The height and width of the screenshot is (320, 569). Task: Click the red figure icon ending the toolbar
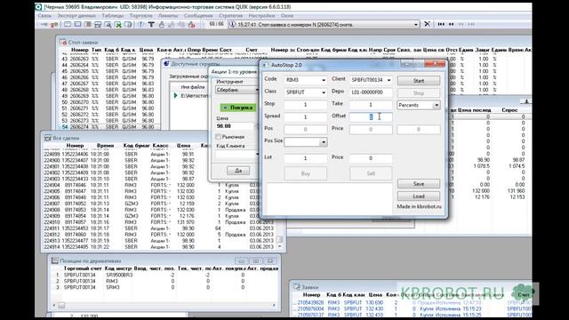click(191, 24)
